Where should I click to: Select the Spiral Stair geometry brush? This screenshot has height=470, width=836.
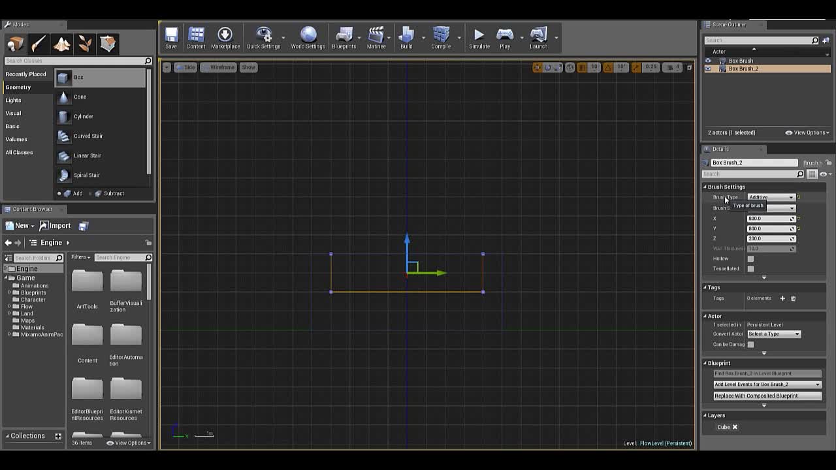tap(100, 175)
